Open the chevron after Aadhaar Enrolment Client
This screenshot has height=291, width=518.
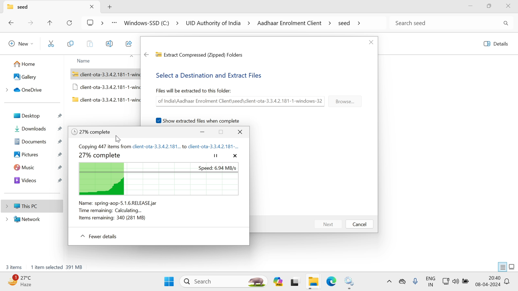coord(330,23)
